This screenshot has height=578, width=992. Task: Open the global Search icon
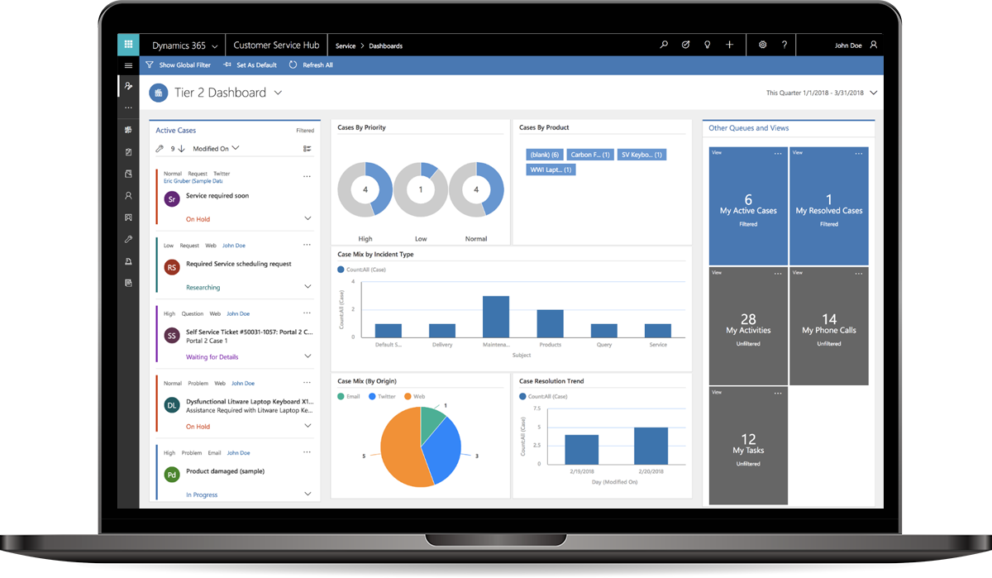pyautogui.click(x=664, y=45)
